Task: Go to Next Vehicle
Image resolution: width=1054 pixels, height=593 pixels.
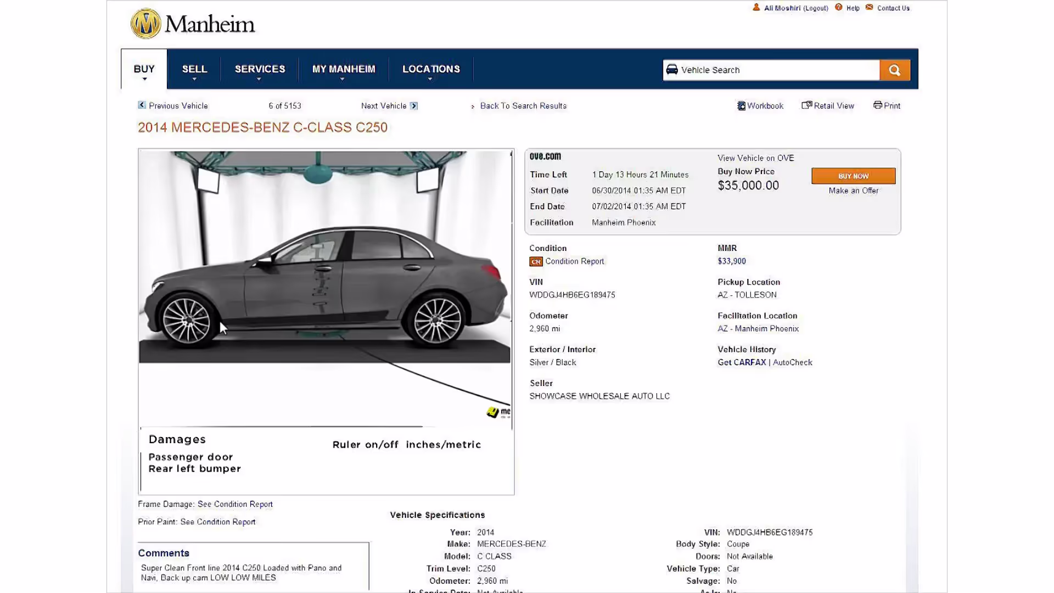Action: point(384,106)
